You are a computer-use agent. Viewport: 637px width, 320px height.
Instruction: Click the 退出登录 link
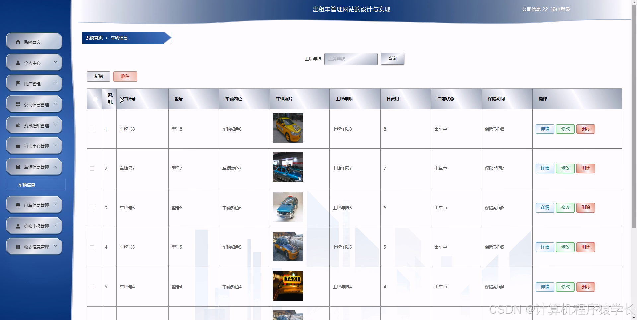pos(560,9)
